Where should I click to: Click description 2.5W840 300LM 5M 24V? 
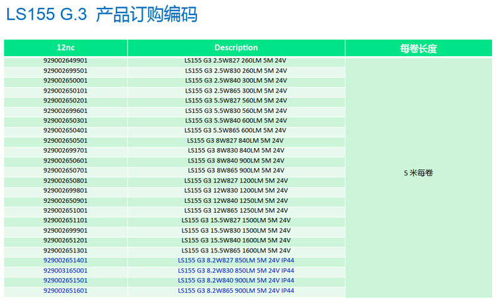(x=236, y=81)
